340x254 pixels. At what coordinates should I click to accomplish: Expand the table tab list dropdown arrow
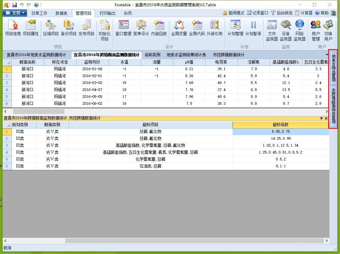(327, 55)
